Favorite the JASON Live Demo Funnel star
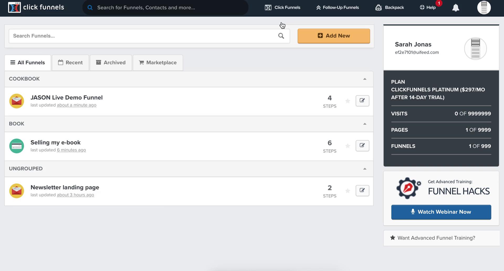504x271 pixels. (348, 101)
